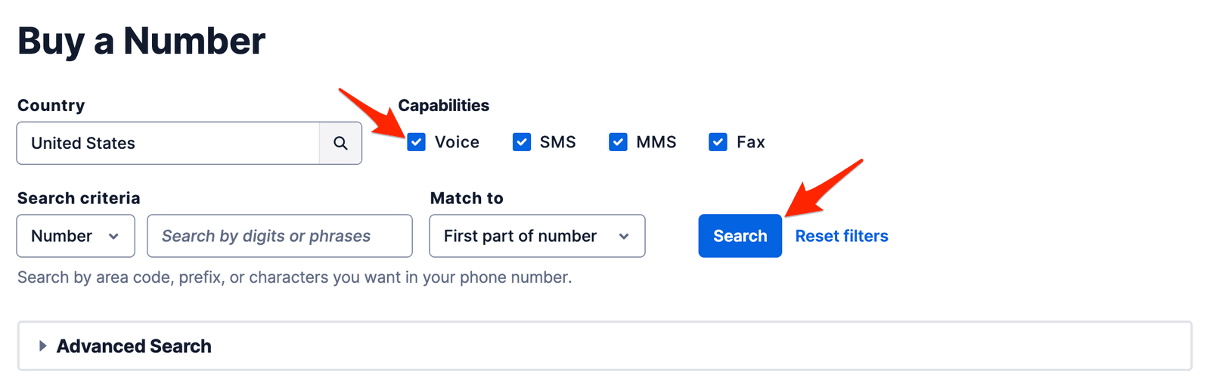
Task: Uncheck the Voice capability checkbox
Action: click(416, 142)
